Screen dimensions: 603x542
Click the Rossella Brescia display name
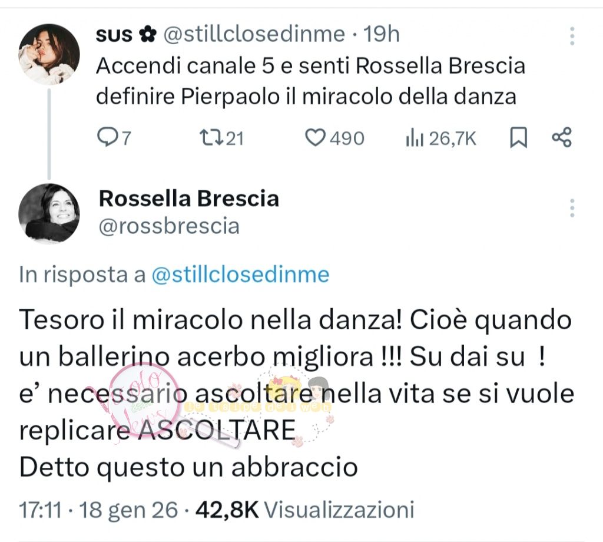tap(188, 199)
